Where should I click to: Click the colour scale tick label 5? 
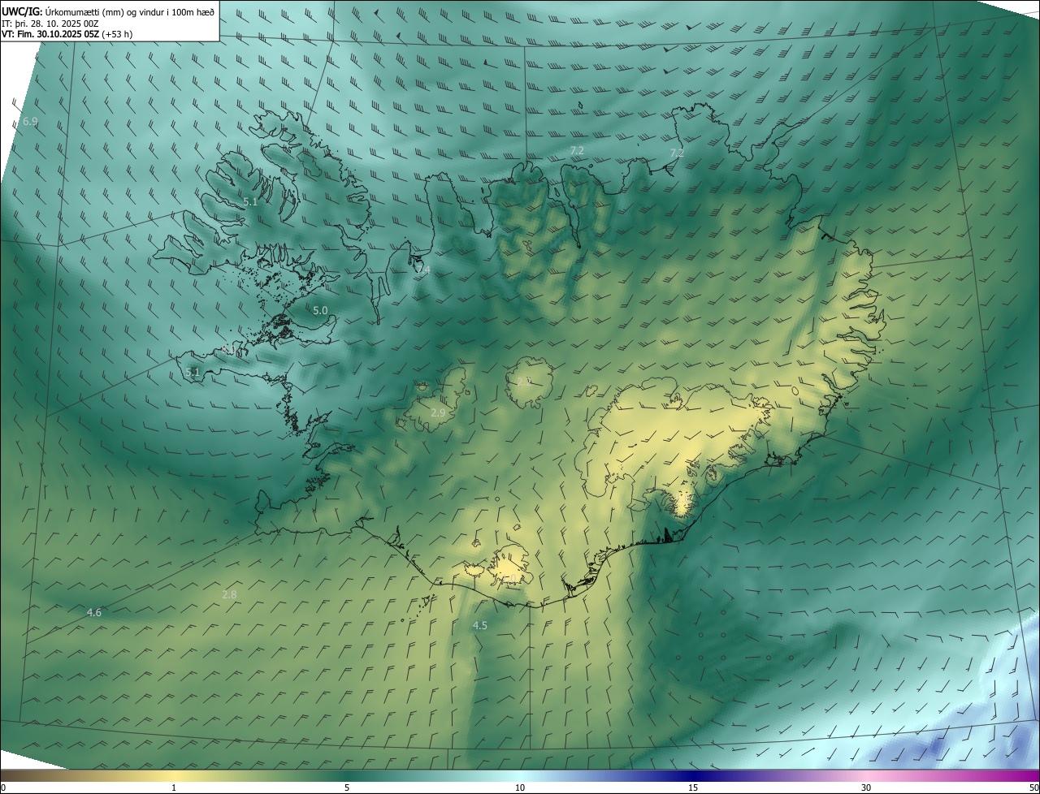click(347, 788)
